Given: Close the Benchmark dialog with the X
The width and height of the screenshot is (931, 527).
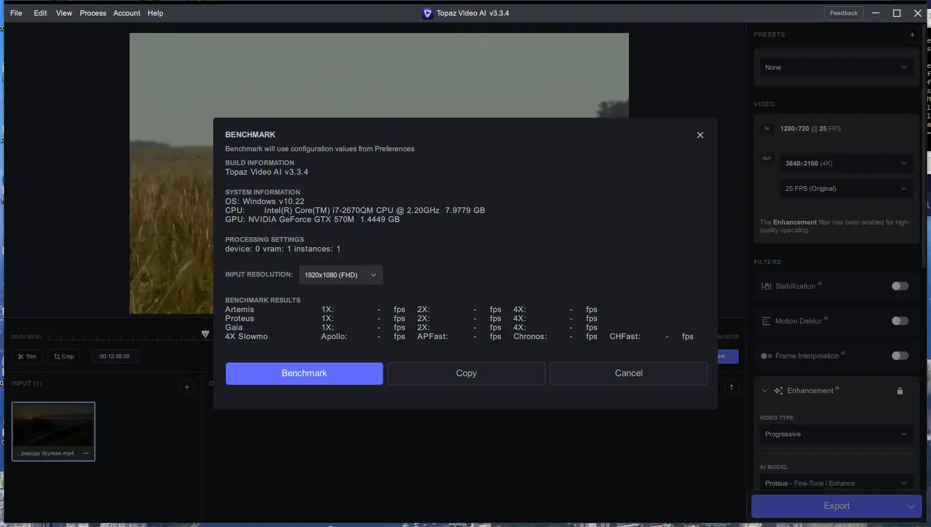Looking at the screenshot, I should pos(700,135).
